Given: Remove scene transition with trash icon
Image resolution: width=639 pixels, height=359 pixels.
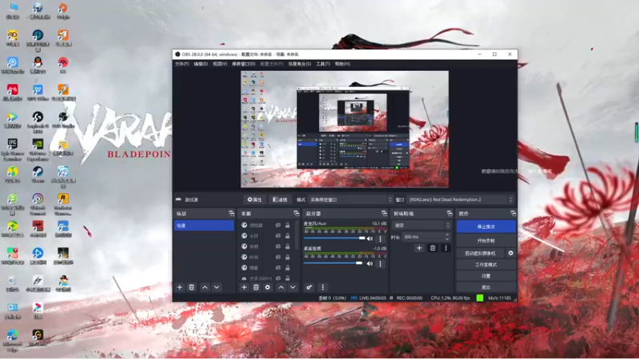Looking at the screenshot, I should (x=433, y=248).
